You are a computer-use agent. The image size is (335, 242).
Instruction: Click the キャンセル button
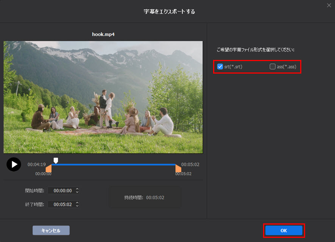(x=51, y=231)
